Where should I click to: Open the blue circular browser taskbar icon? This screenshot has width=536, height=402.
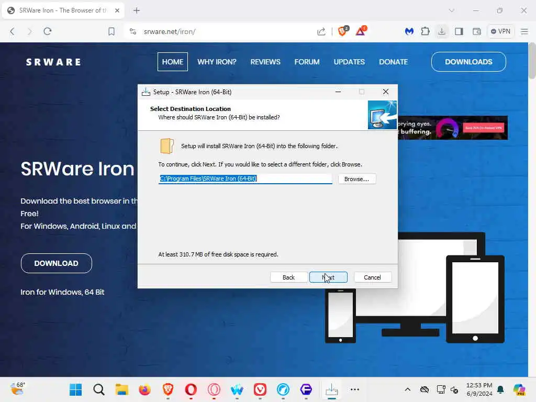click(x=283, y=389)
